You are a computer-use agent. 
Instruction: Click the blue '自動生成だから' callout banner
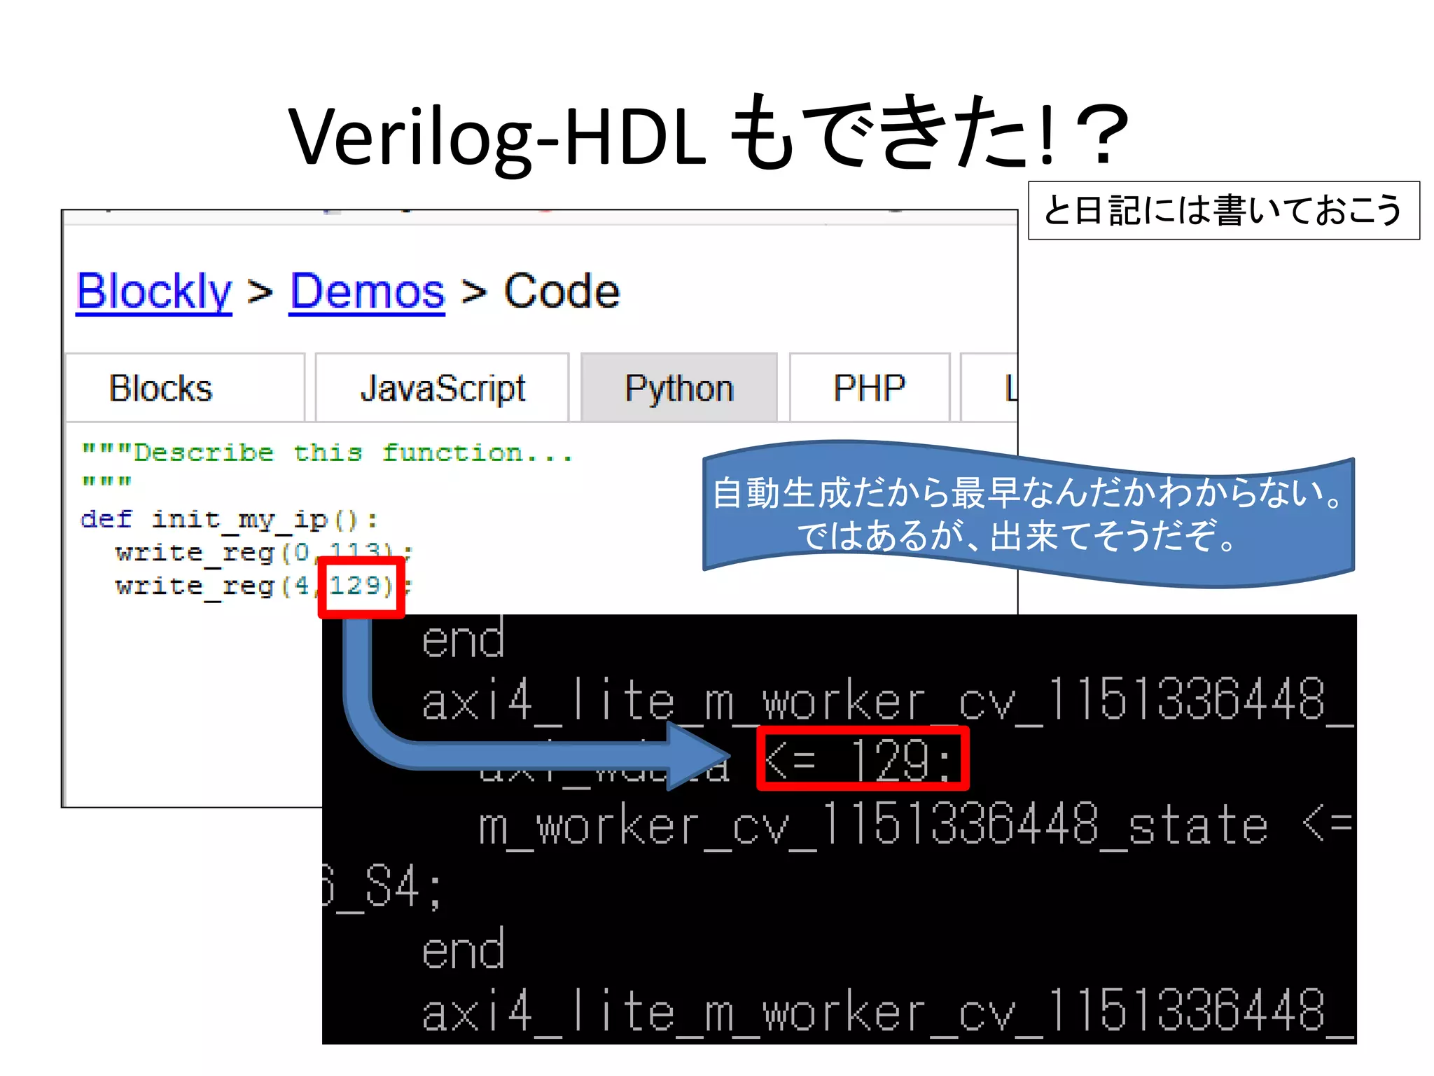click(1028, 513)
